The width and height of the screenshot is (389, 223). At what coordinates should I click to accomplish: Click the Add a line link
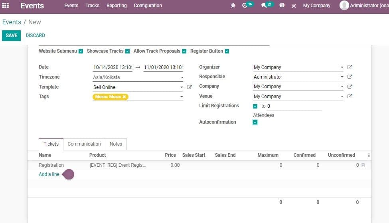(x=49, y=174)
